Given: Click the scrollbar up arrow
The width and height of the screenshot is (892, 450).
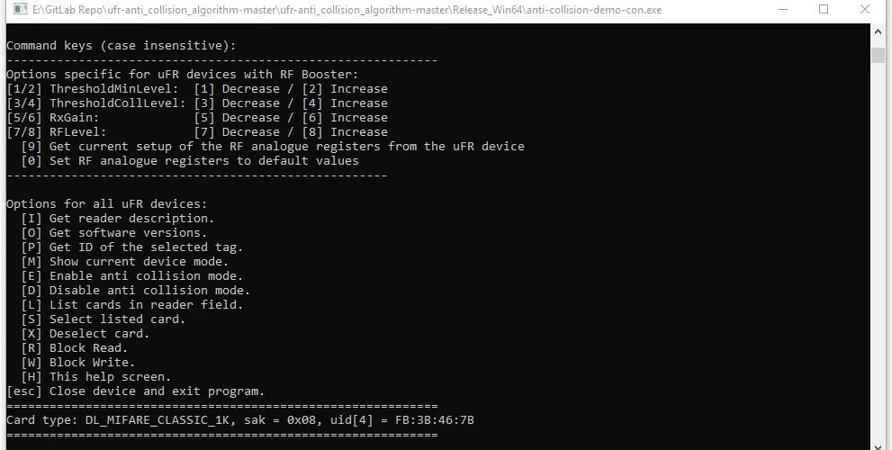Looking at the screenshot, I should coord(878,31).
